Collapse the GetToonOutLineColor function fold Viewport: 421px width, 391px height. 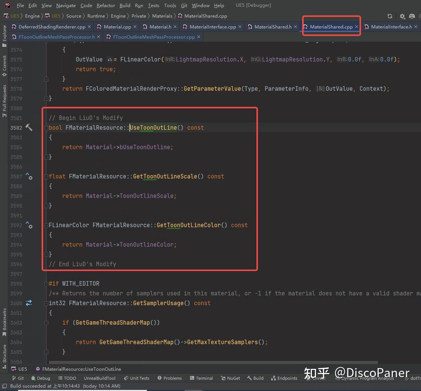[46, 225]
